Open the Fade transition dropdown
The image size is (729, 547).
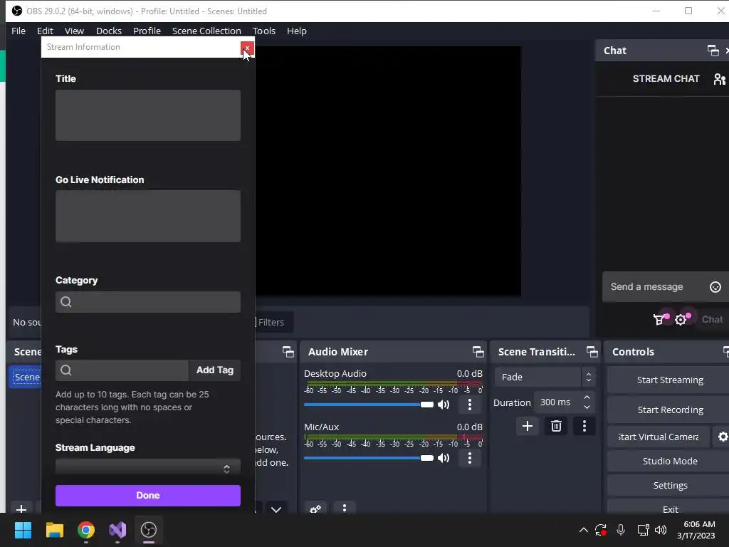click(x=545, y=377)
